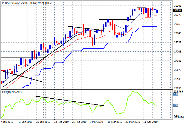Click the price axis value 27183
Image resolution: width=184 pixels, height=125 pixels.
(178, 61)
